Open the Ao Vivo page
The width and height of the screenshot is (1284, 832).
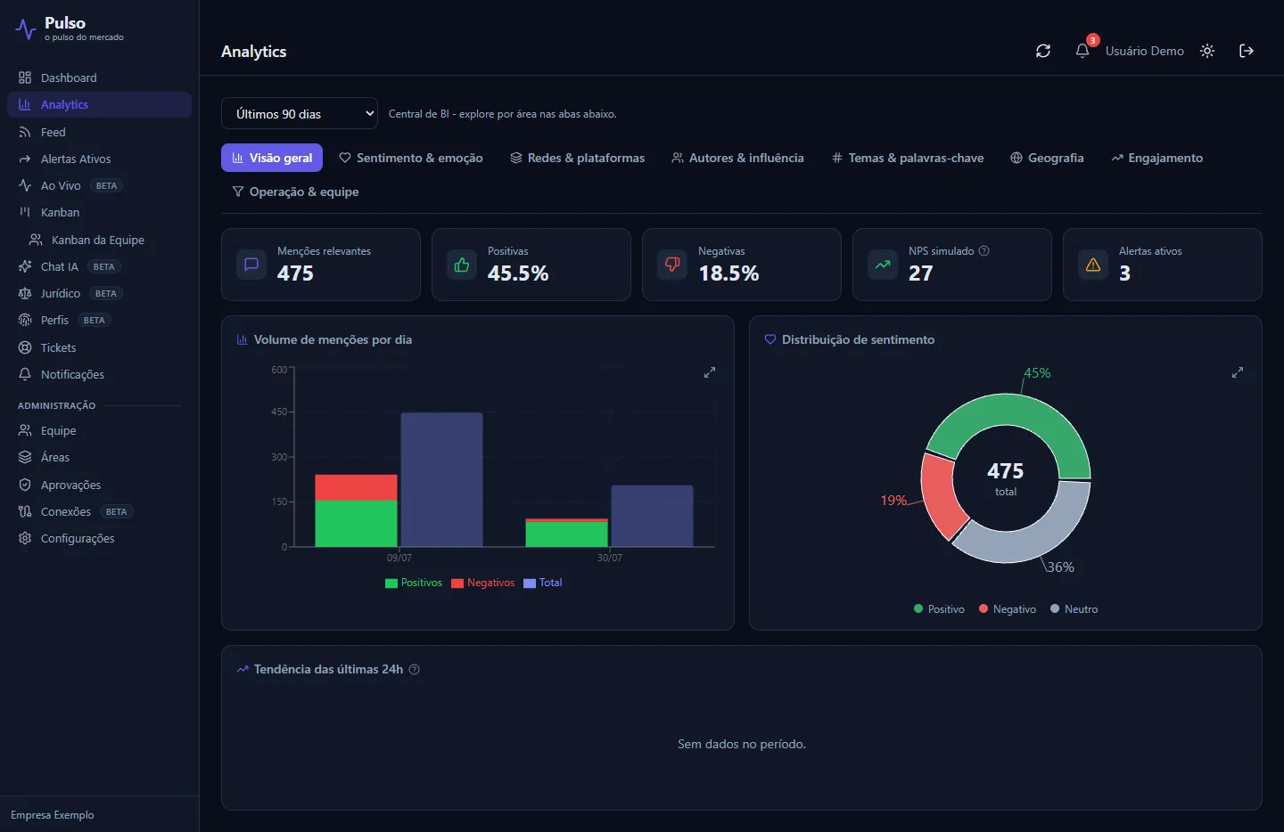[99, 185]
